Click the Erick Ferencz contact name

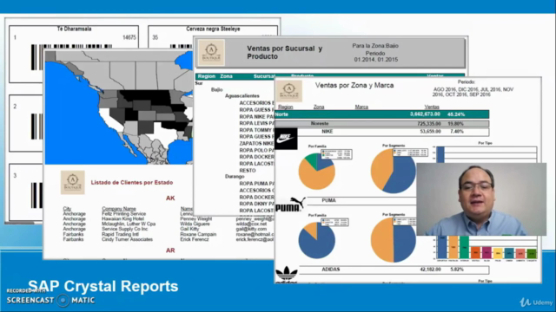(x=195, y=239)
